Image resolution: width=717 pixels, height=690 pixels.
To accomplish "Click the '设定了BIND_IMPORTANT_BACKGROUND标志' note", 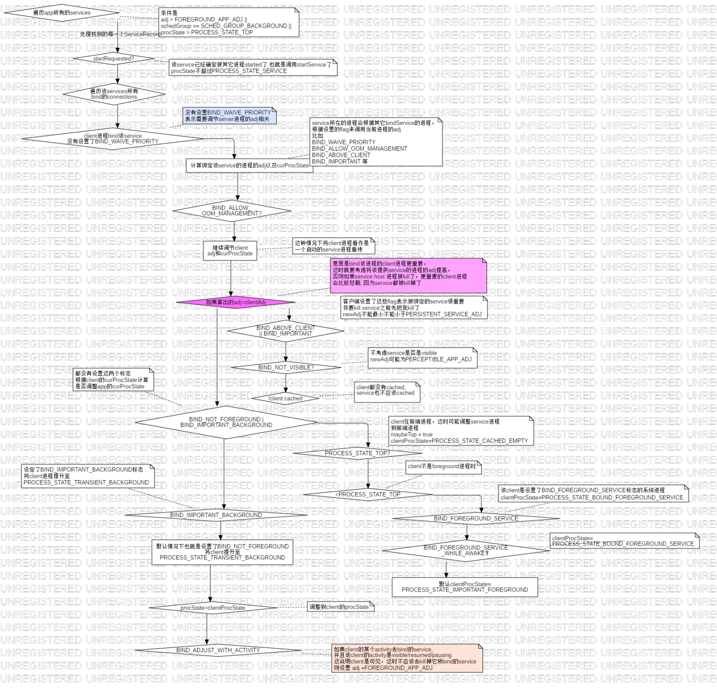I will pos(88,476).
